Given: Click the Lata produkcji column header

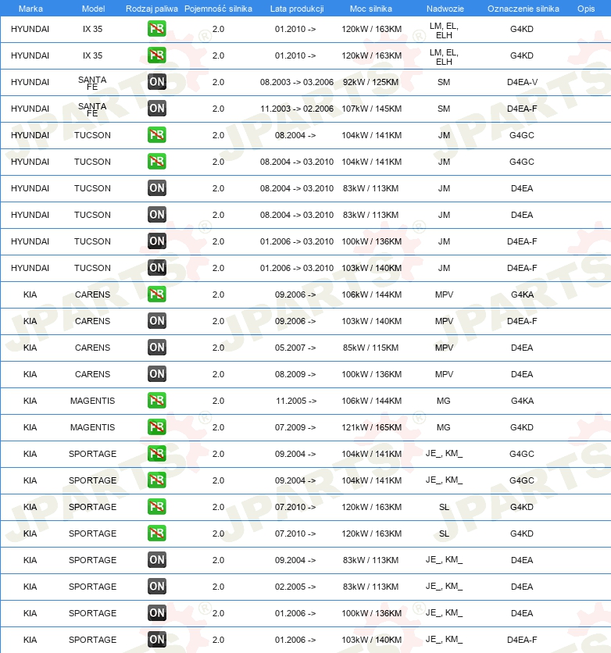Looking at the screenshot, I should (x=297, y=9).
